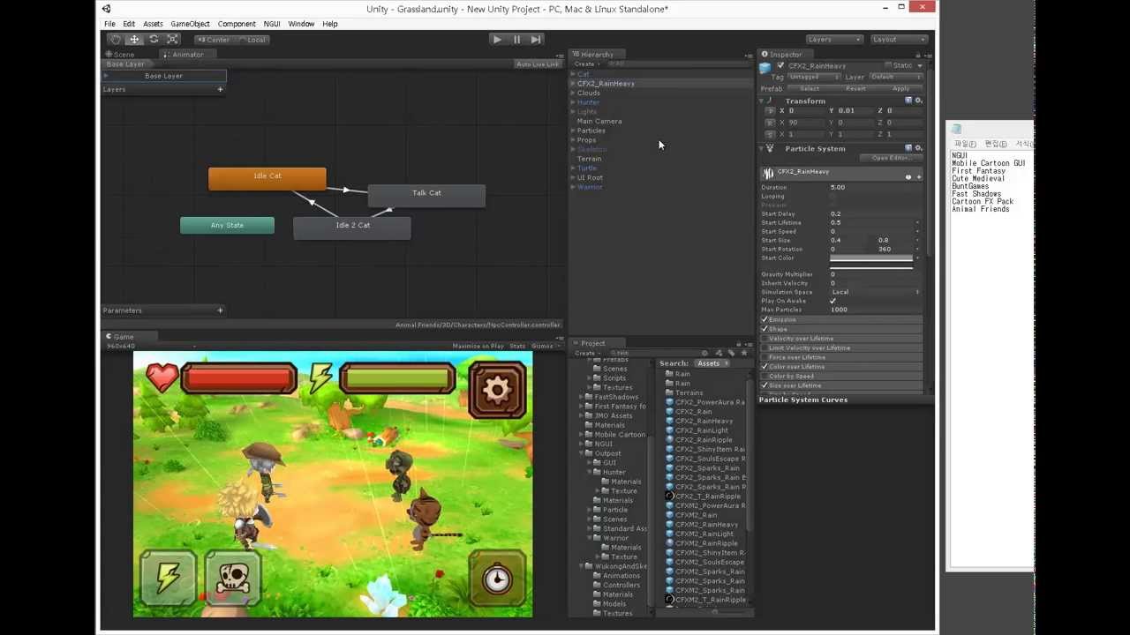Image resolution: width=1130 pixels, height=635 pixels.
Task: Expand the Props object in Hierarchy
Action: pos(573,140)
